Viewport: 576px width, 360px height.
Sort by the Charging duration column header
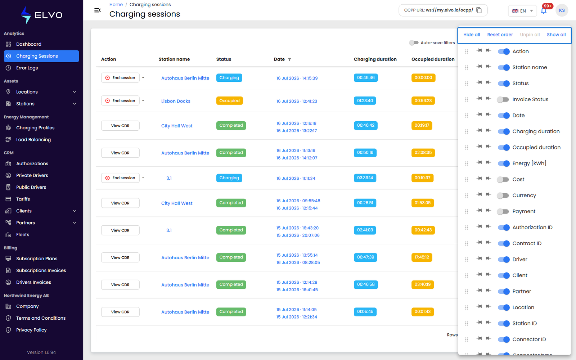(x=375, y=59)
